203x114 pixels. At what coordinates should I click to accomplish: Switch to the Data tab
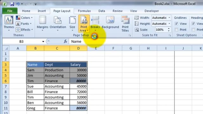(101, 11)
